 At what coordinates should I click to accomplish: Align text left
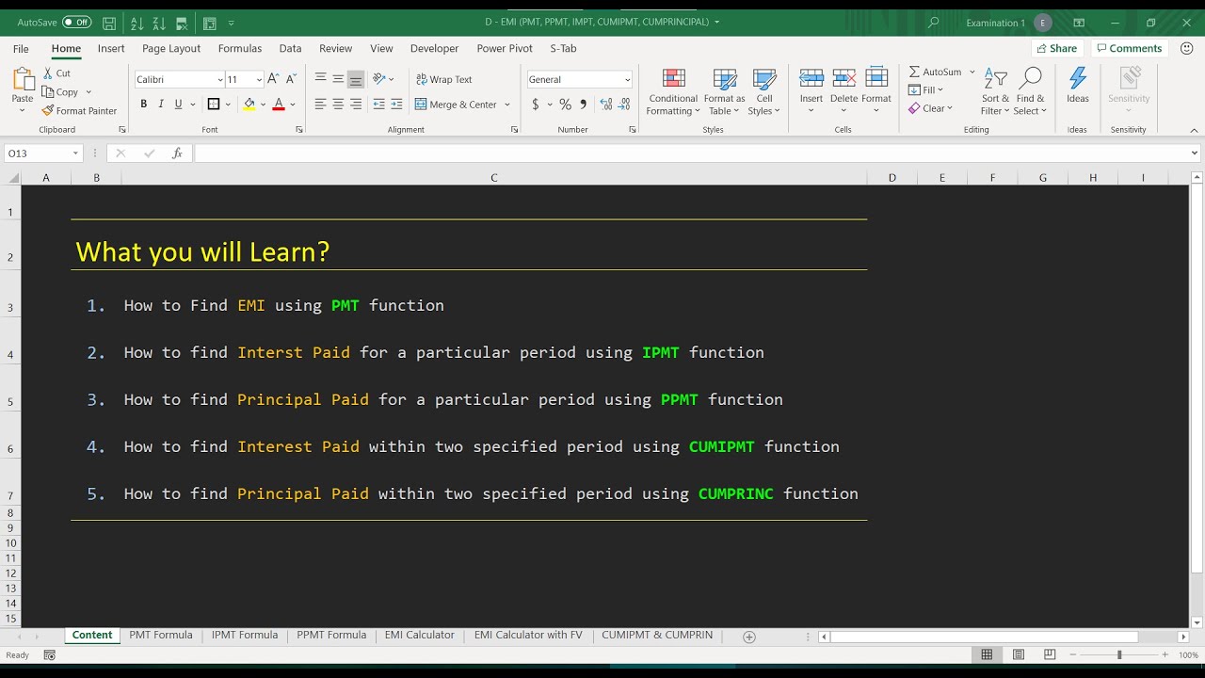(x=321, y=105)
